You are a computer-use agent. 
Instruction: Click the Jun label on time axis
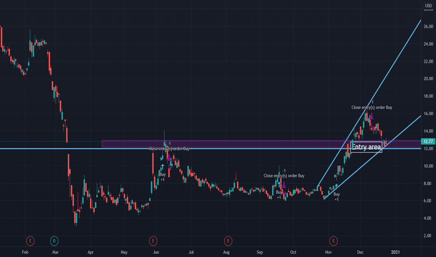tap(156, 252)
